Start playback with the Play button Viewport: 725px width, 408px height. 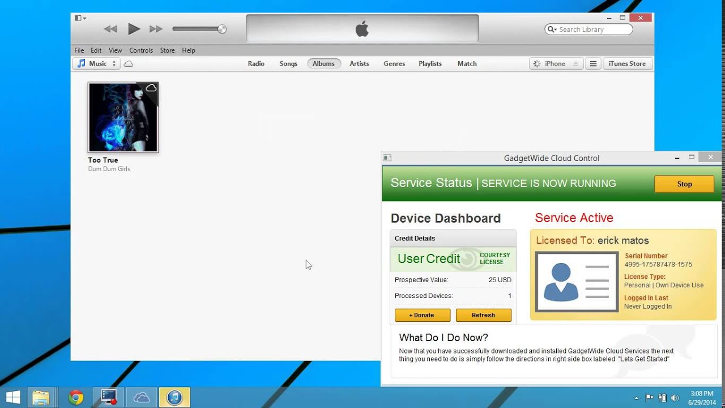(x=134, y=28)
